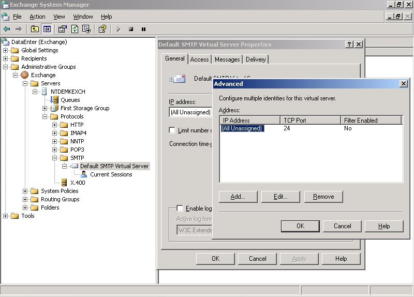414x297 pixels.
Task: Switch to the Delivery tab
Action: pos(256,60)
